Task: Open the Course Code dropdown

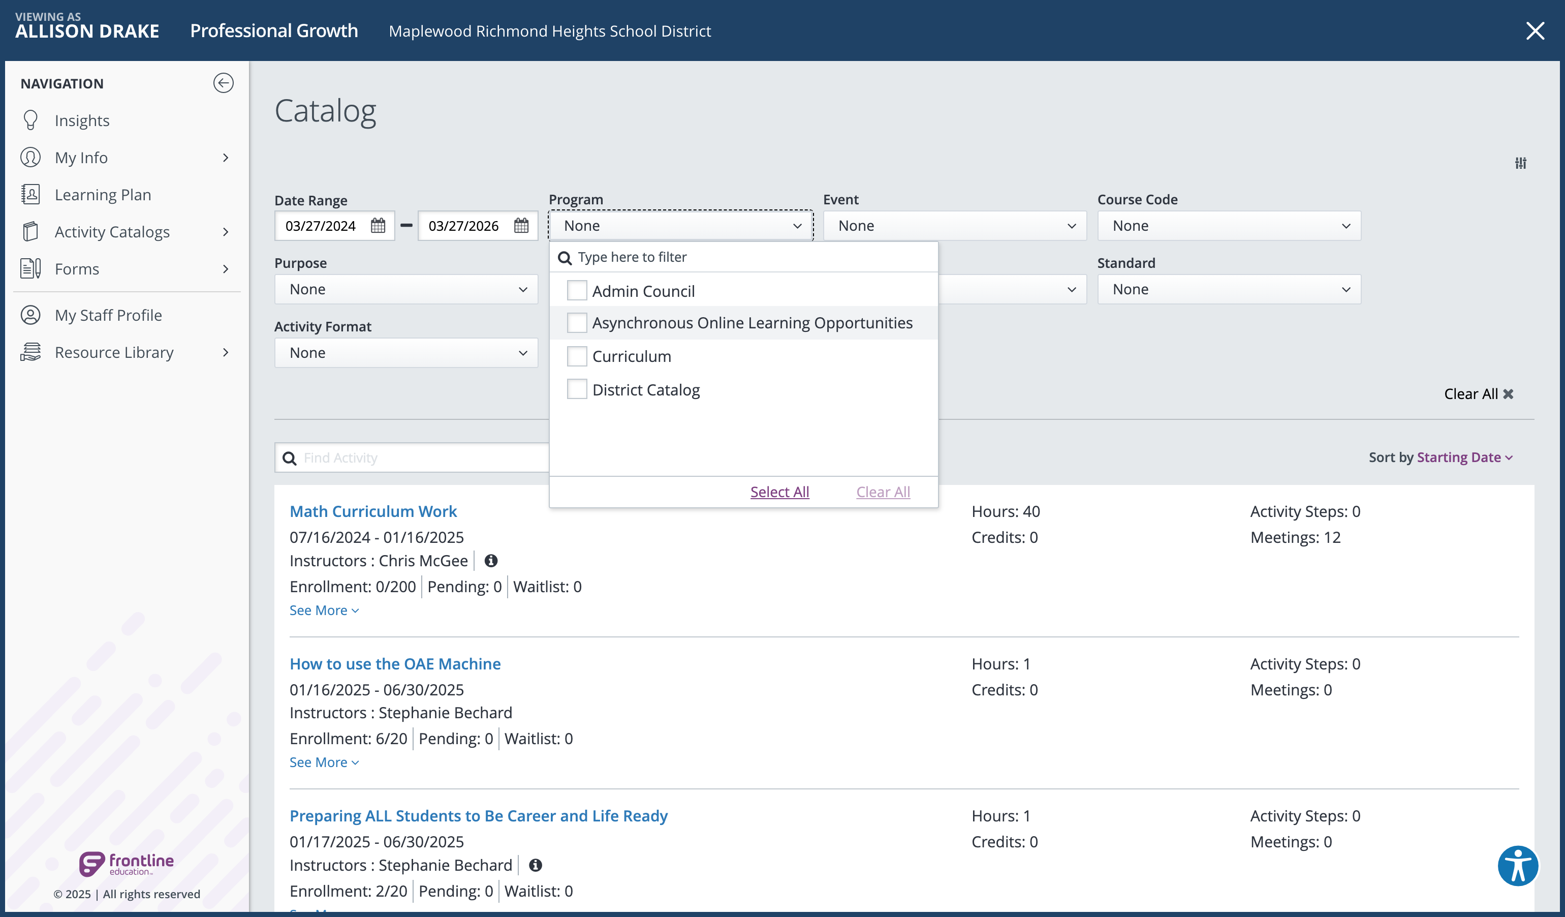Action: [x=1229, y=226]
